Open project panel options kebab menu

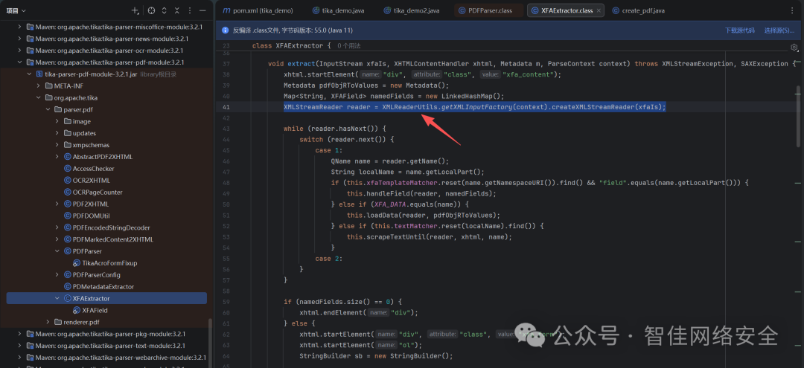click(x=190, y=10)
